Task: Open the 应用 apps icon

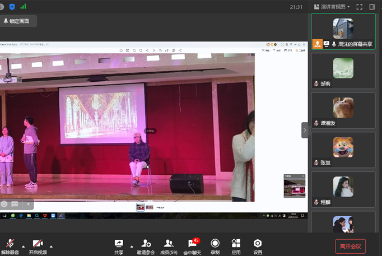Action: (x=236, y=244)
